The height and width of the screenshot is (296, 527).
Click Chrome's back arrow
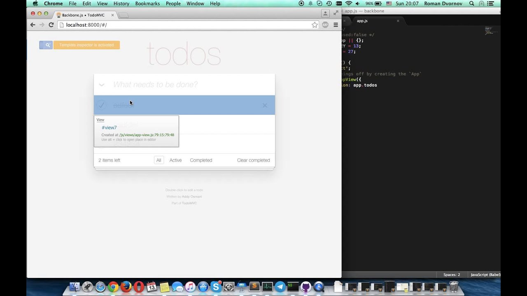(x=33, y=25)
